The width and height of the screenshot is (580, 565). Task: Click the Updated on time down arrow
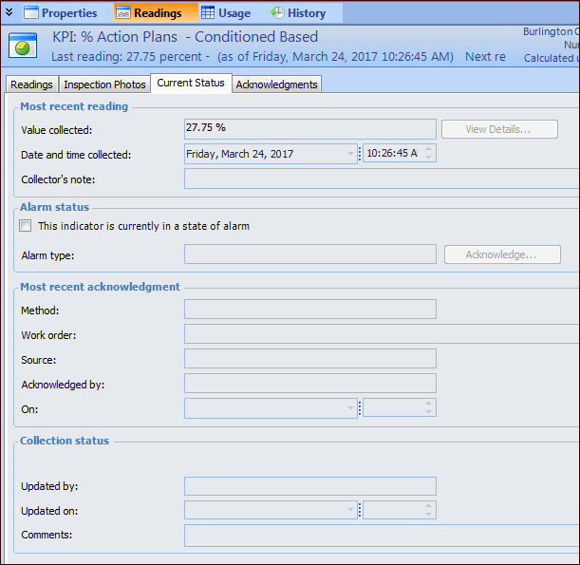[428, 514]
